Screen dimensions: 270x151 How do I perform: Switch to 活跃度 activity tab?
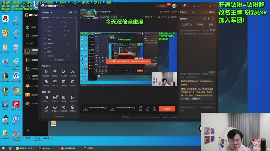200,24
